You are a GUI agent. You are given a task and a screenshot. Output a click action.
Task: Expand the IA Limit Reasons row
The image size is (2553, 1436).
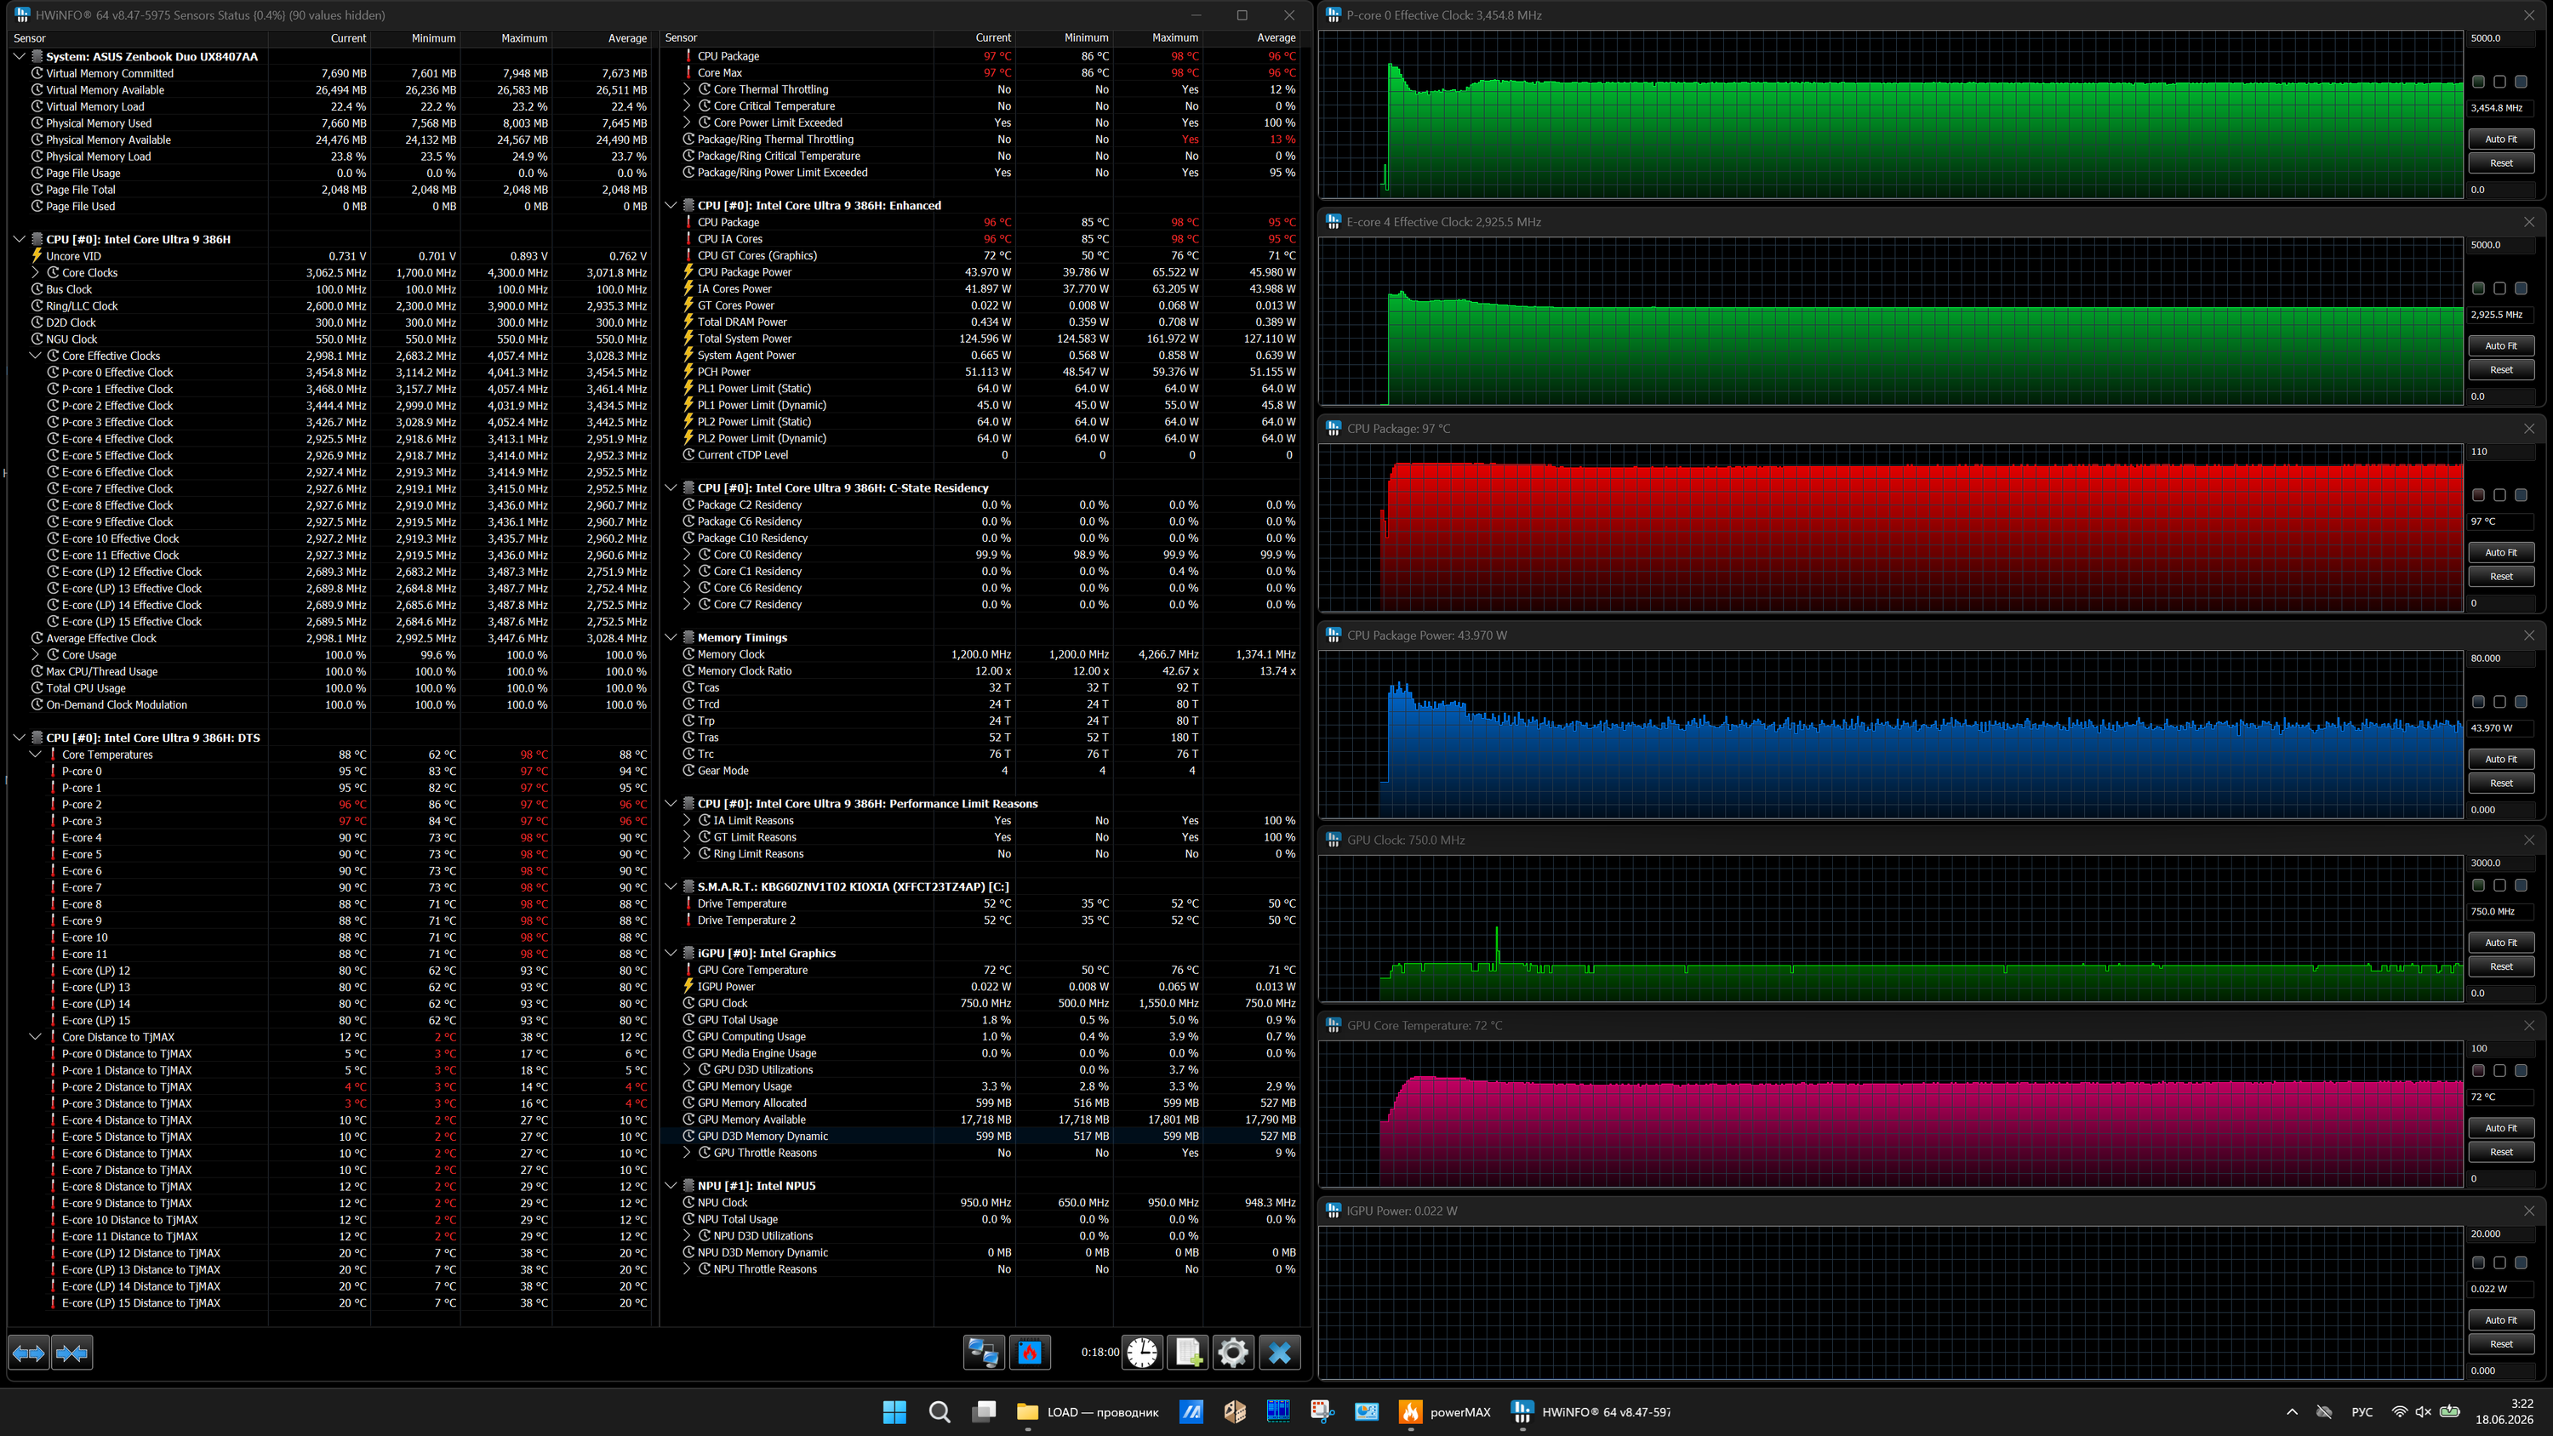point(687,821)
